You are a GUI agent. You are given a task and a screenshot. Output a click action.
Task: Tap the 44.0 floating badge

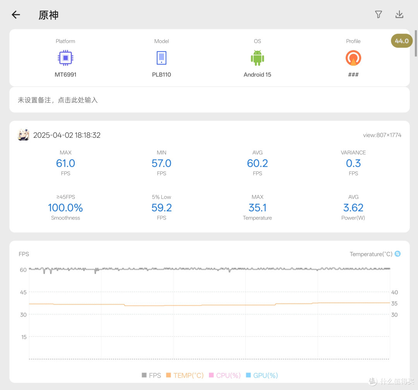401,41
